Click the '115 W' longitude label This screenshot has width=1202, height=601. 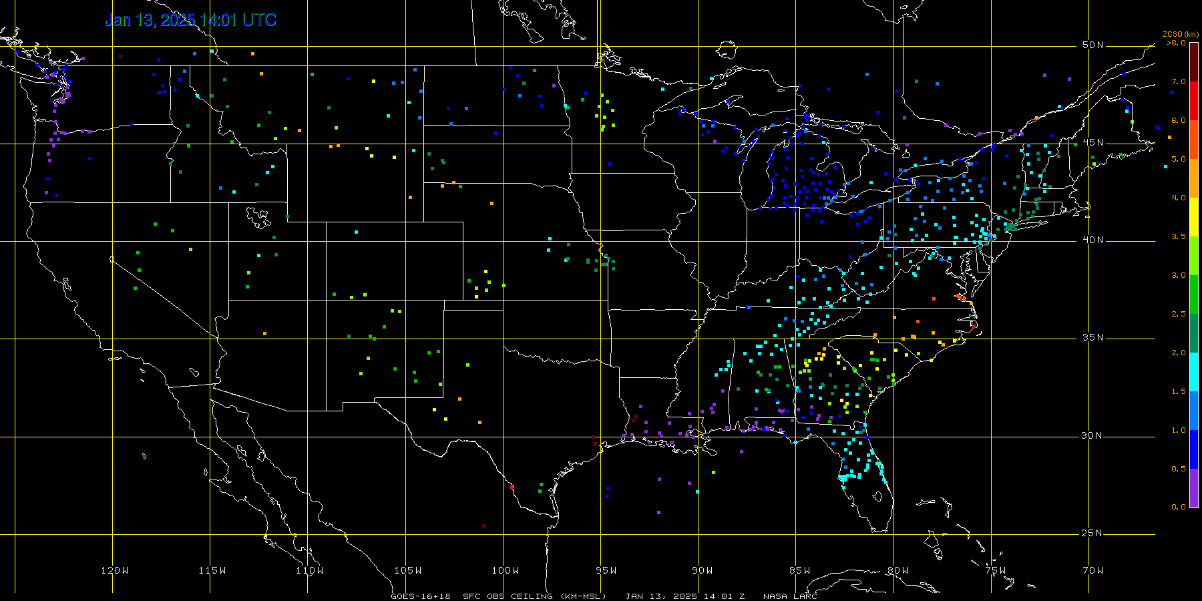click(x=212, y=570)
